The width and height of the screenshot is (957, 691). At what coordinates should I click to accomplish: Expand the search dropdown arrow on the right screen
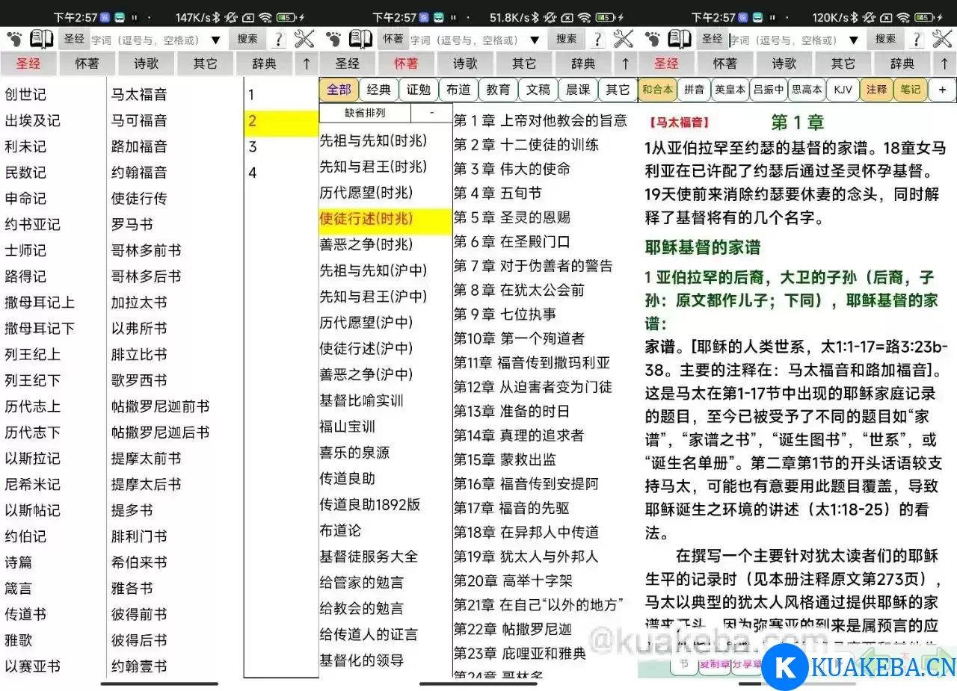855,40
